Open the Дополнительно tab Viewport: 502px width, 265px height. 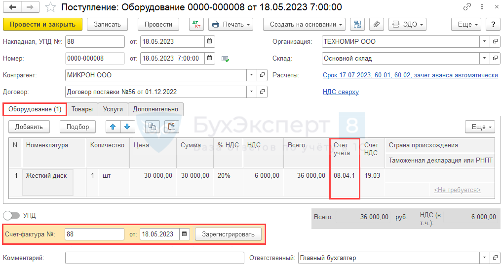(x=156, y=109)
